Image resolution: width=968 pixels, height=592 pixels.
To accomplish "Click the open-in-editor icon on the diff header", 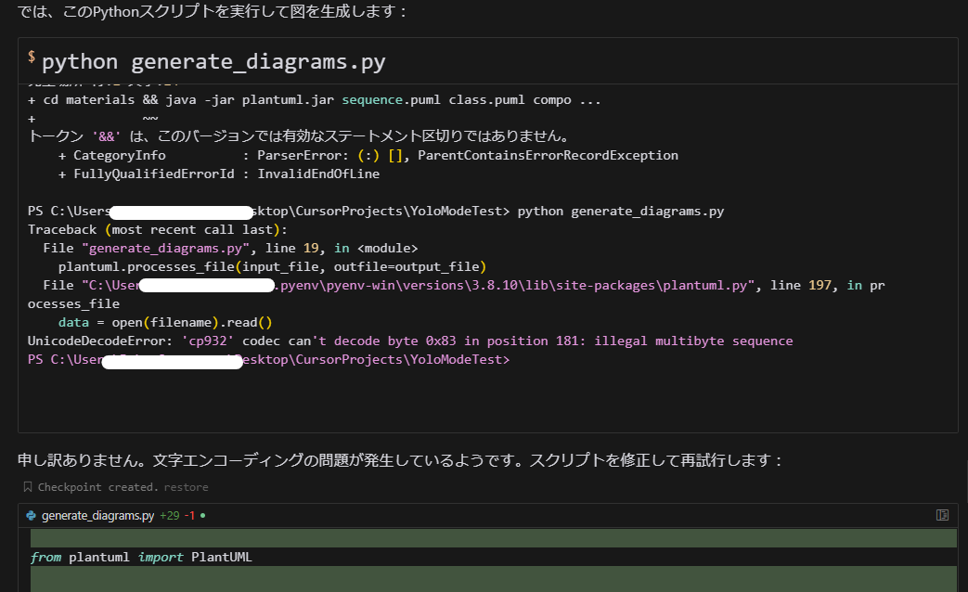I will coord(942,514).
